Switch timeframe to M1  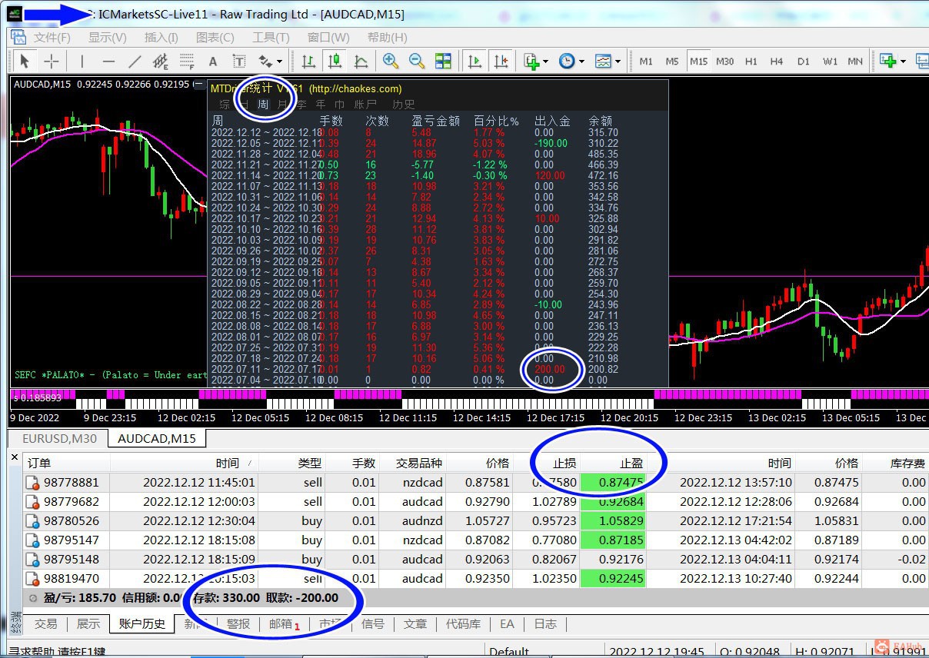pyautogui.click(x=646, y=61)
